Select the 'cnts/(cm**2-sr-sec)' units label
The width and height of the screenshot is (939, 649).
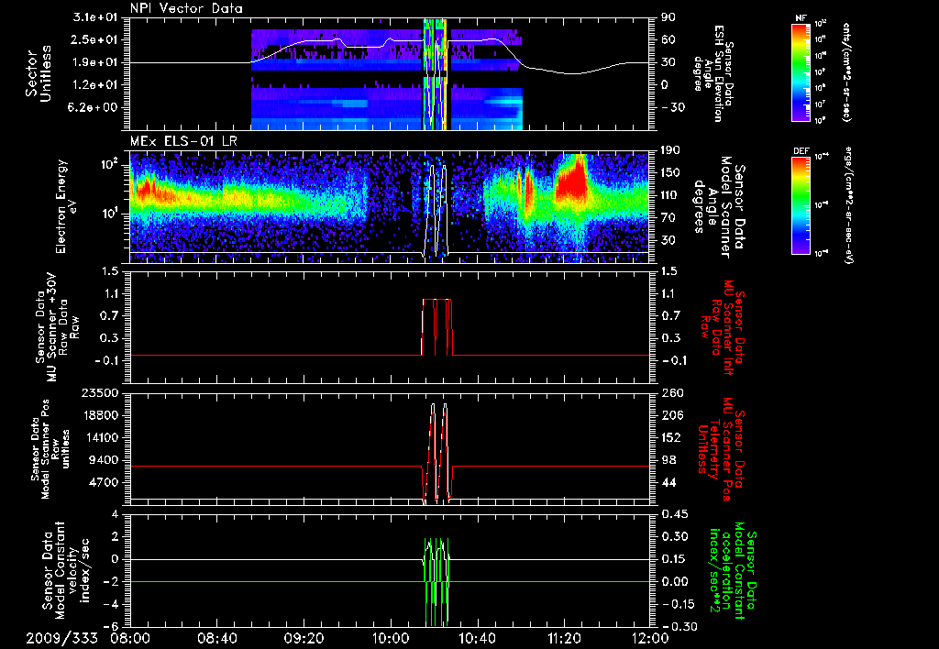(846, 71)
